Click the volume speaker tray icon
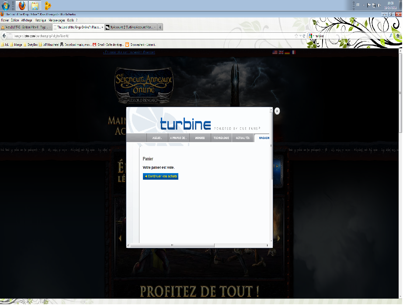The image size is (403, 306). point(379,5)
